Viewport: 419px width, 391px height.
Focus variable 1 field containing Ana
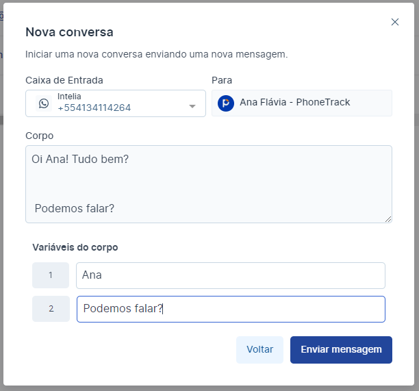coord(230,275)
